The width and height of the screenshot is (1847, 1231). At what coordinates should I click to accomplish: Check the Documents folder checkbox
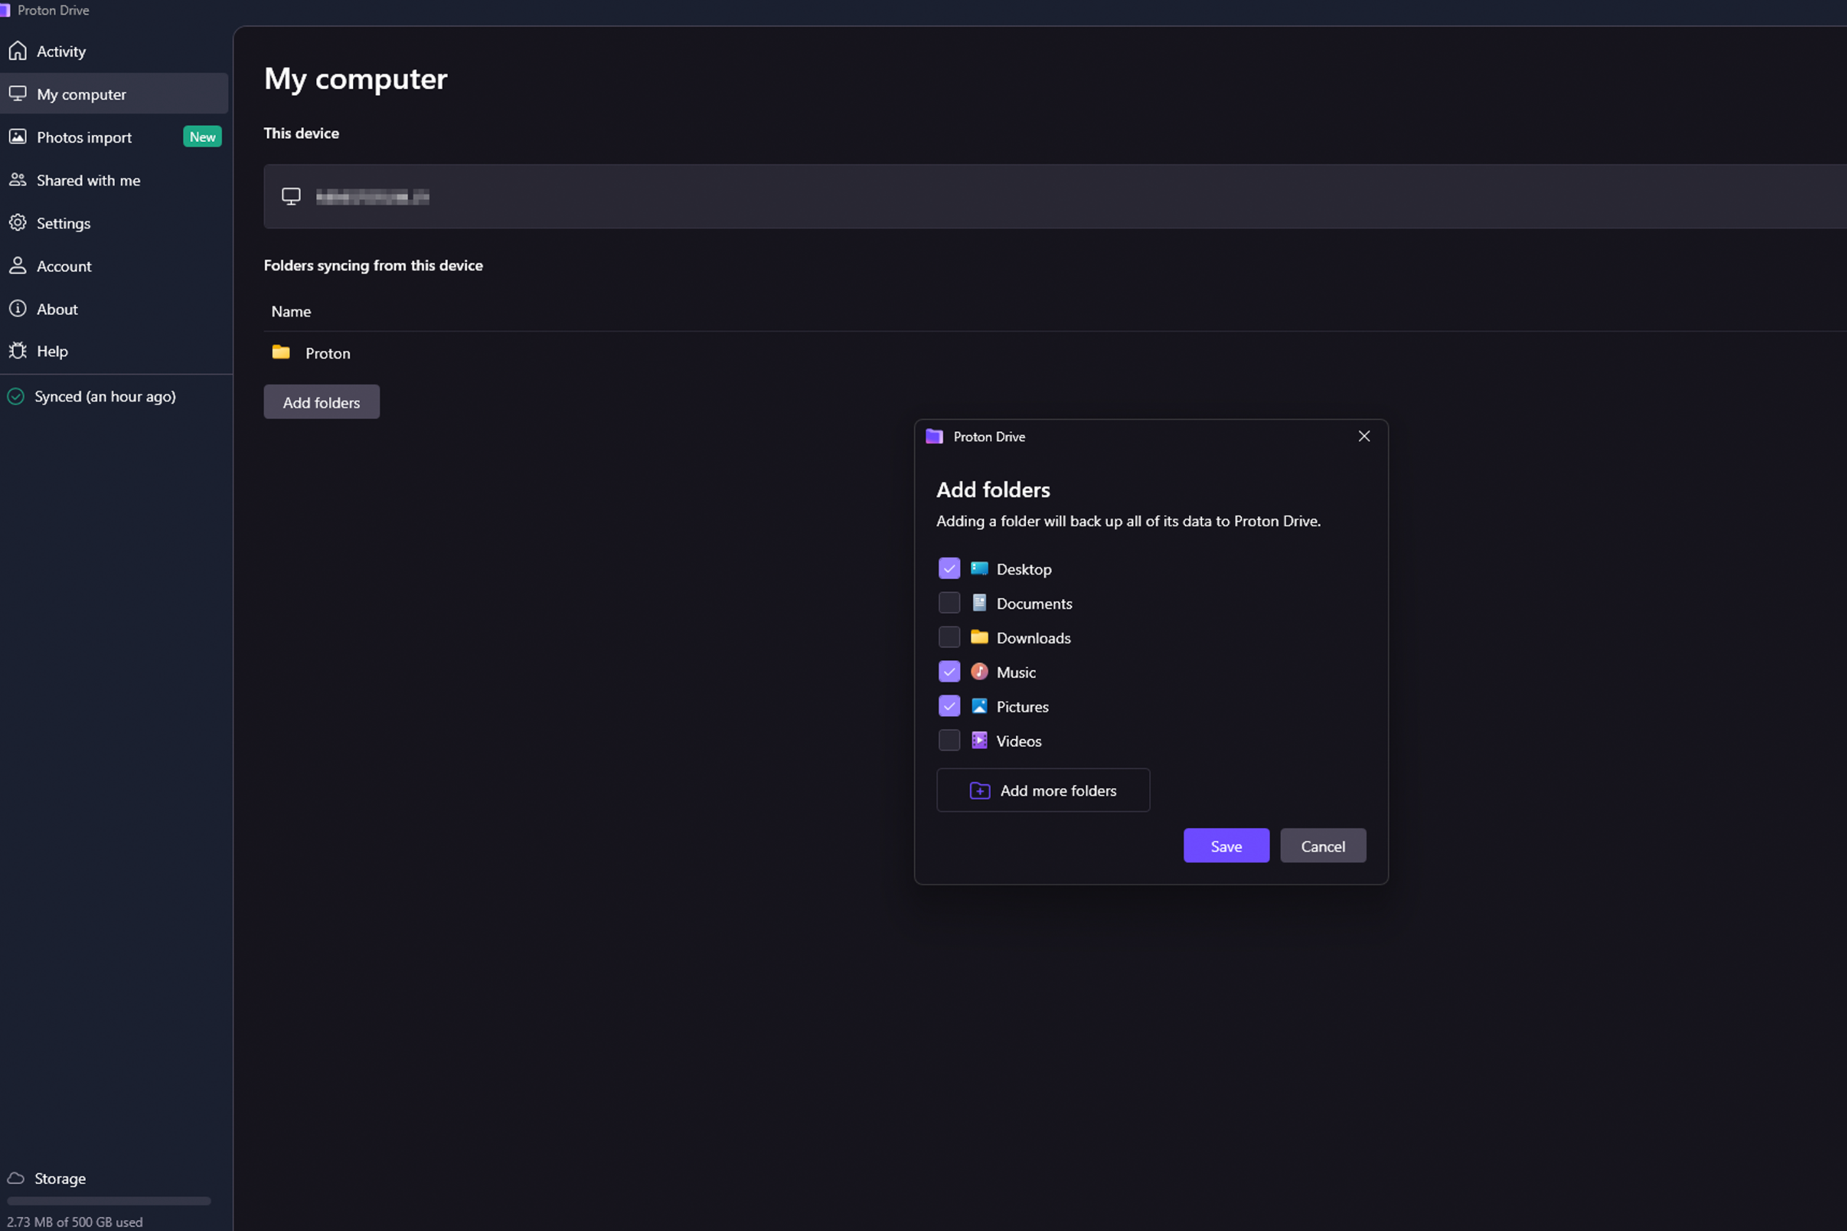(x=949, y=603)
